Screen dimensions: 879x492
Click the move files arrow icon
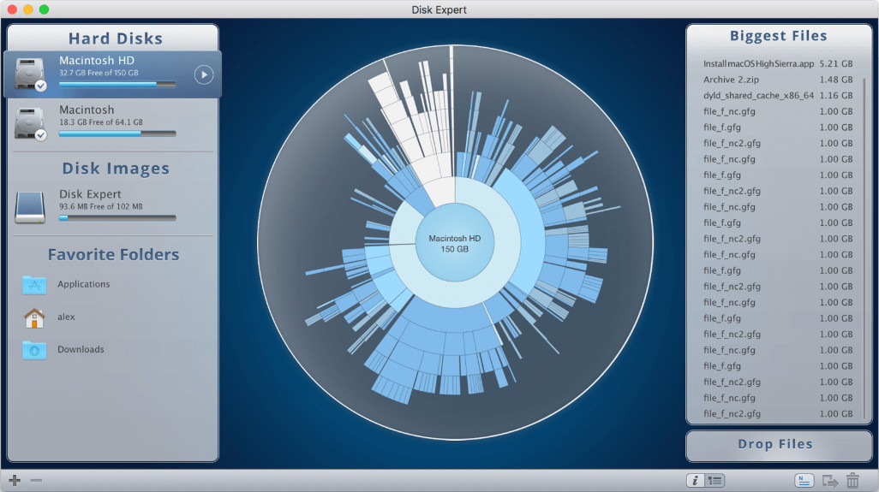pyautogui.click(x=829, y=480)
